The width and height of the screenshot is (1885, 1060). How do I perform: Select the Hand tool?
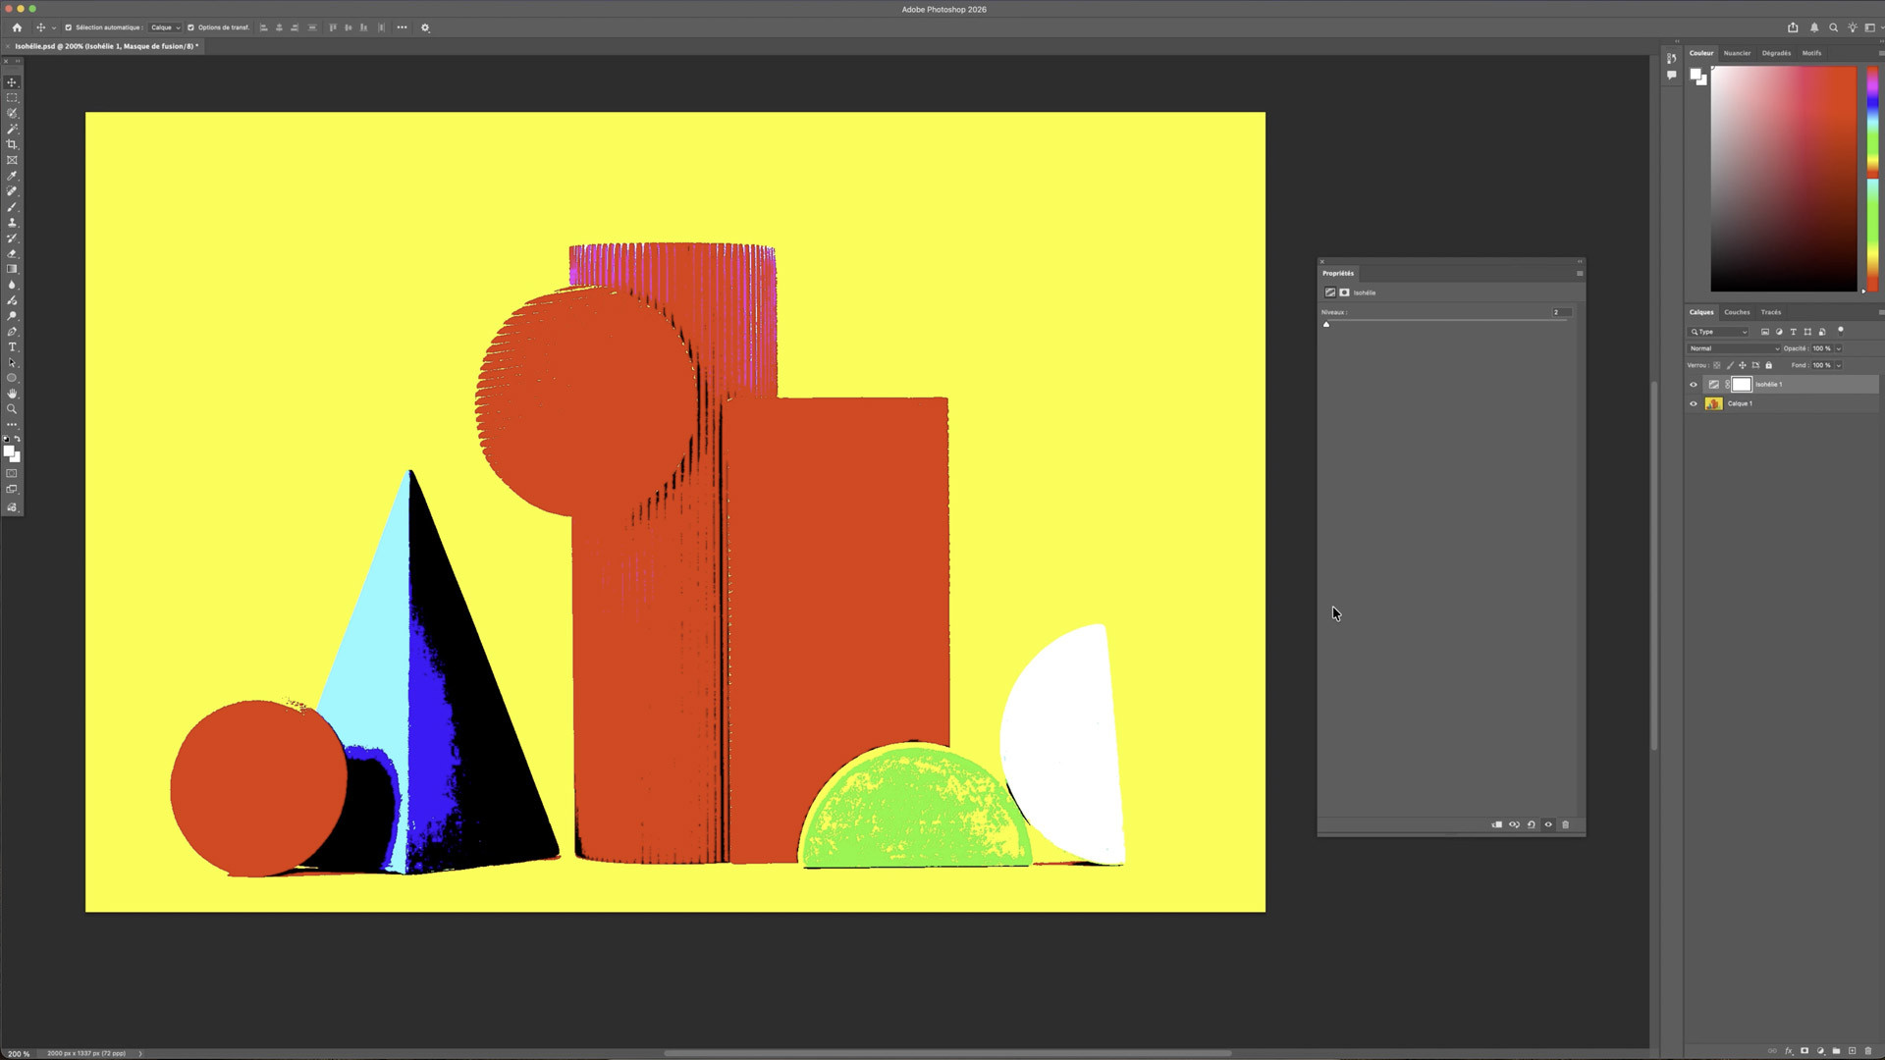tap(12, 394)
